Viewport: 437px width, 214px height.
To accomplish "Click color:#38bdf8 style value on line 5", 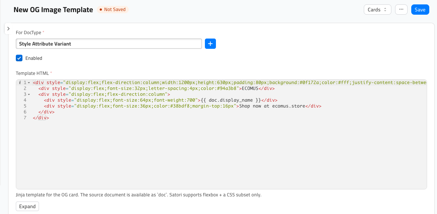I will click(x=172, y=106).
